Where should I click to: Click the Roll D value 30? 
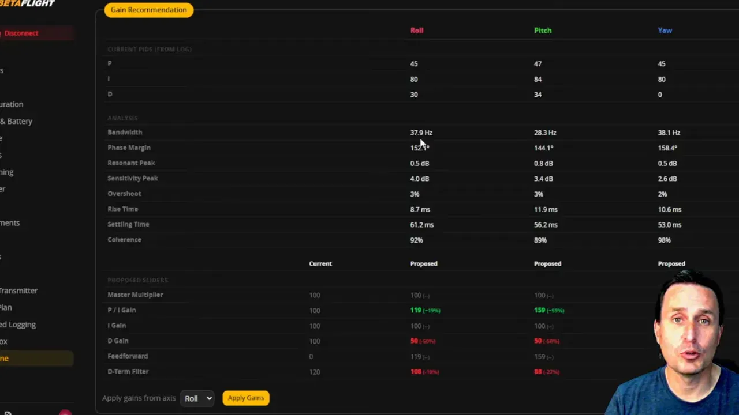click(x=414, y=95)
